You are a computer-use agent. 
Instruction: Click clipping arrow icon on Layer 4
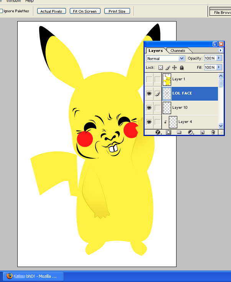[165, 122]
